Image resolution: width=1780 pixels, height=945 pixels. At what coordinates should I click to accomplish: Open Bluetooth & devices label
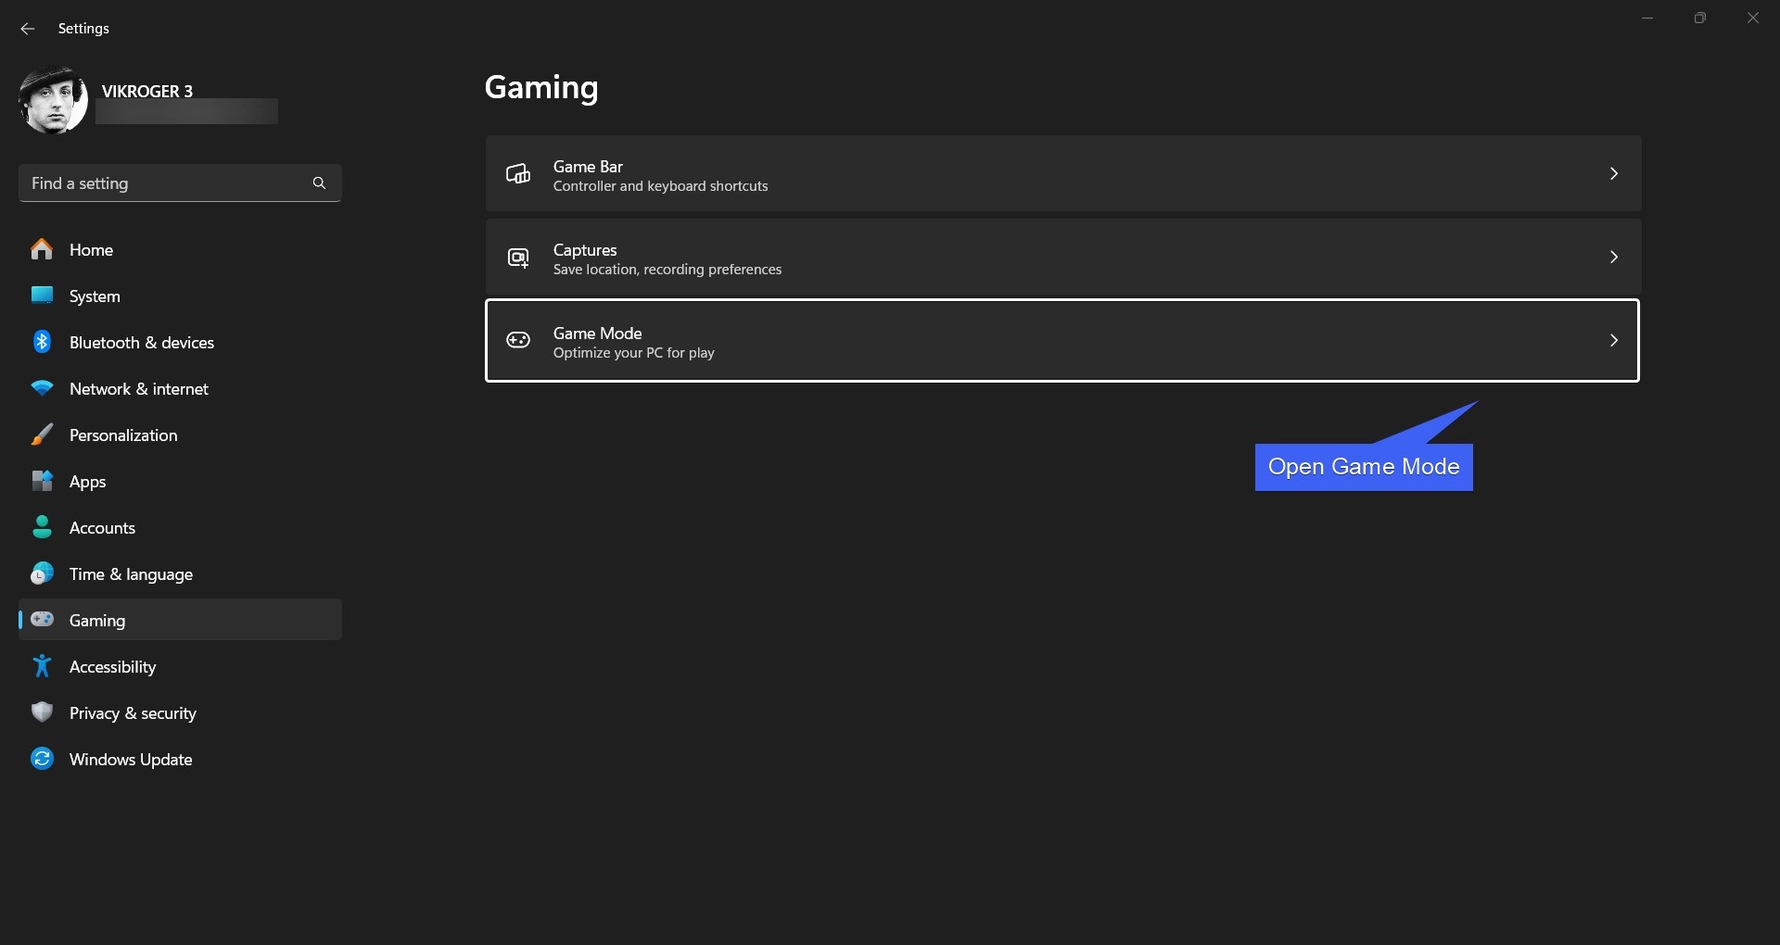[x=142, y=343]
